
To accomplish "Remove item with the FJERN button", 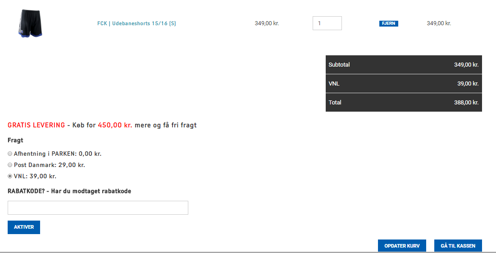I will (388, 23).
